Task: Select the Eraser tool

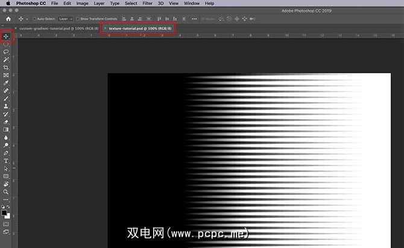Action: [6, 122]
